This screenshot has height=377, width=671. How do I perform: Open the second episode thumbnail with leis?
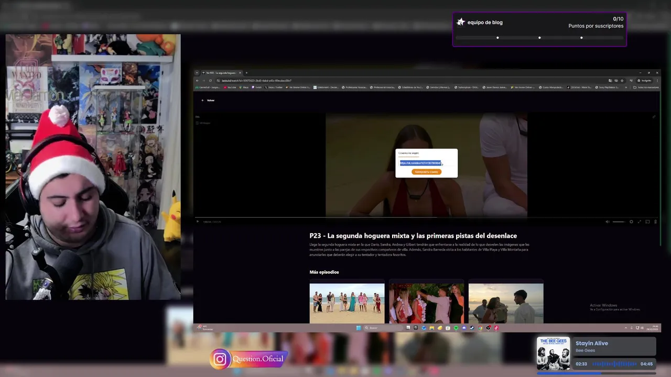pos(426,303)
